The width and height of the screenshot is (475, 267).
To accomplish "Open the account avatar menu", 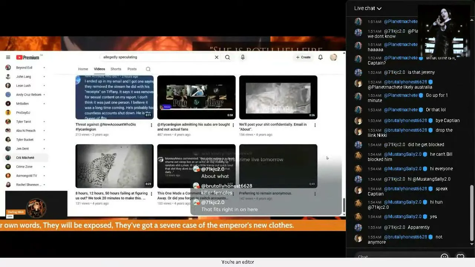I will click(x=333, y=57).
